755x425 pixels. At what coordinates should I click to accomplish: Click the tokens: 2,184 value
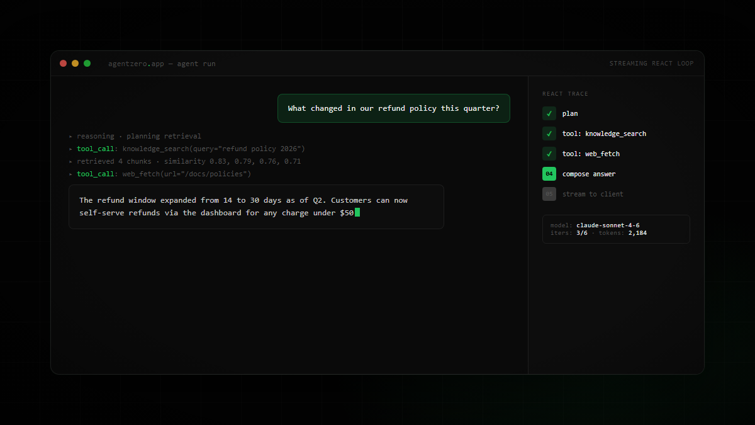click(637, 233)
